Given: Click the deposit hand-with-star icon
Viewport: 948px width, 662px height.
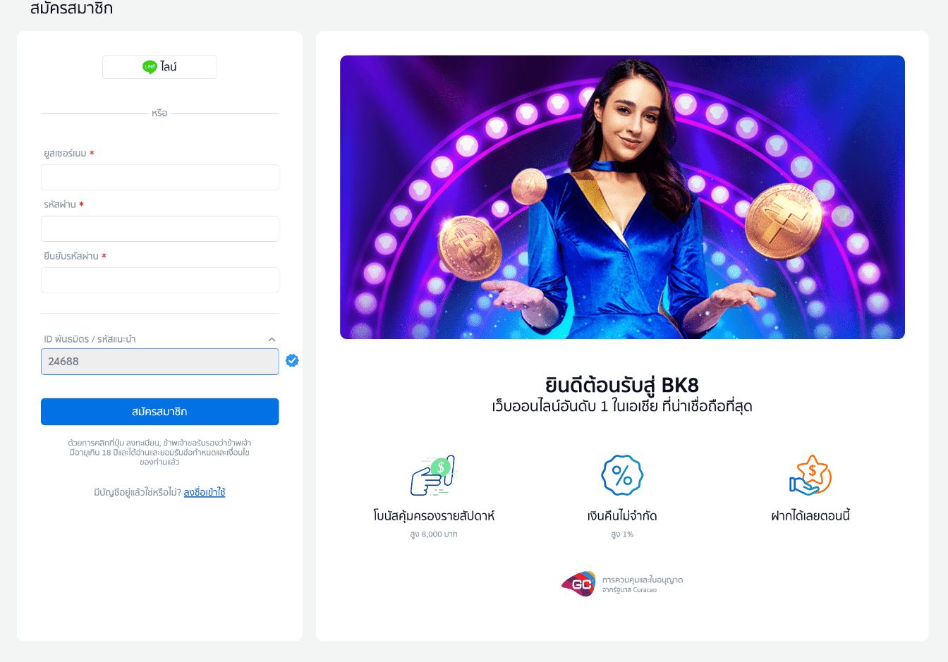Looking at the screenshot, I should pos(810,475).
